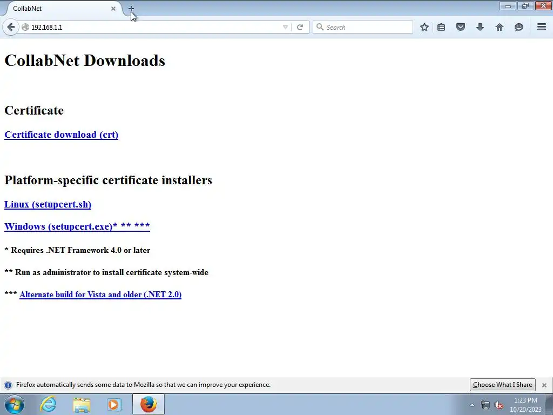Open the Firefox hamburger menu
This screenshot has width=553, height=415.
pos(542,27)
